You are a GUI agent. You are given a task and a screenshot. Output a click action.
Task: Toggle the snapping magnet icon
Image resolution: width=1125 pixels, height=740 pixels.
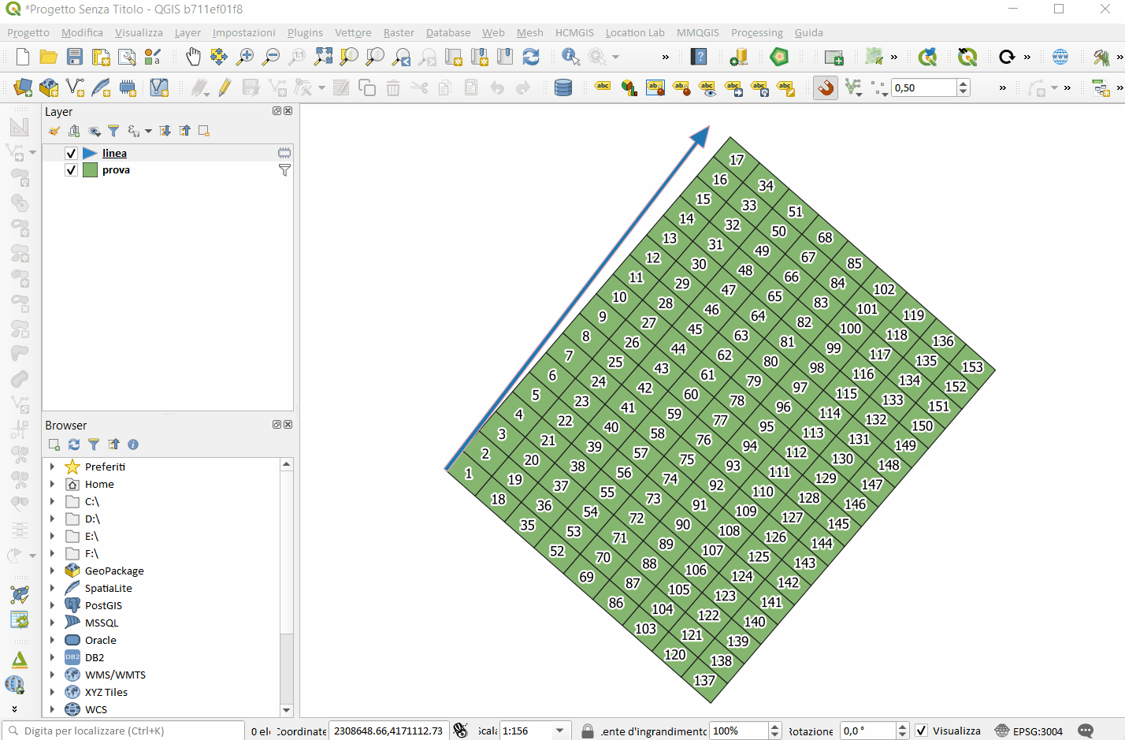coord(825,87)
